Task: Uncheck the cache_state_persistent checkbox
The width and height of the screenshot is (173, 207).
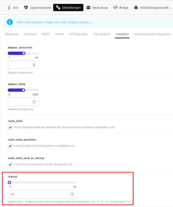Action: pyautogui.click(x=10, y=146)
